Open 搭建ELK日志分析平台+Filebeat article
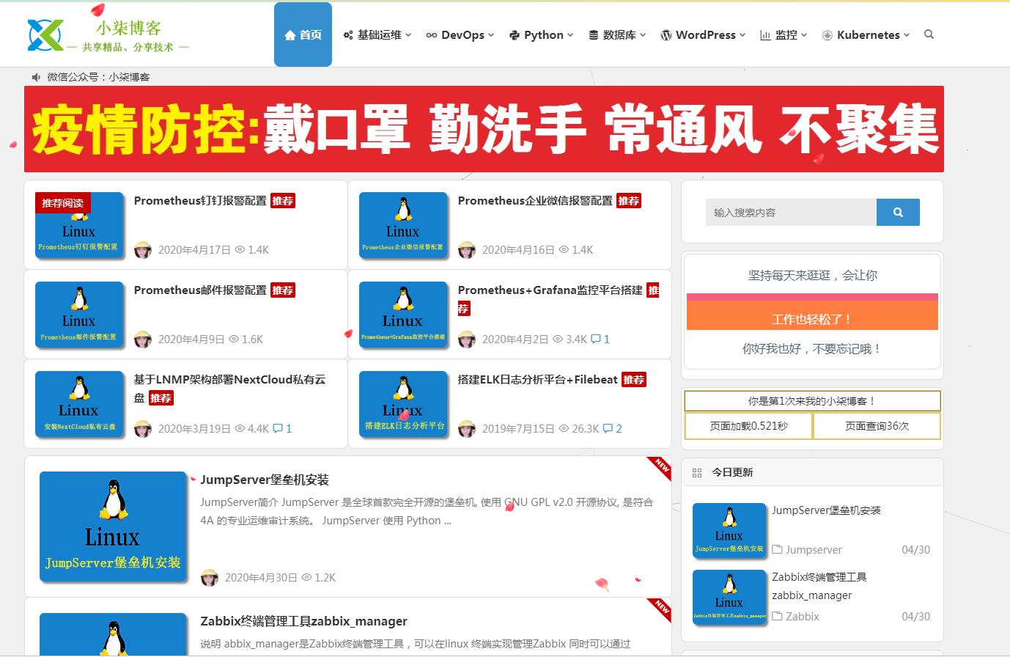Viewport: 1010px width, 657px height. tap(537, 380)
